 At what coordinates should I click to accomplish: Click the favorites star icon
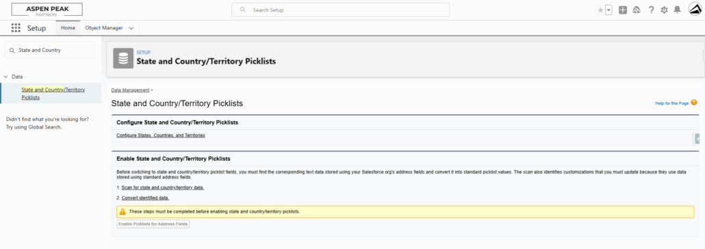pyautogui.click(x=600, y=10)
